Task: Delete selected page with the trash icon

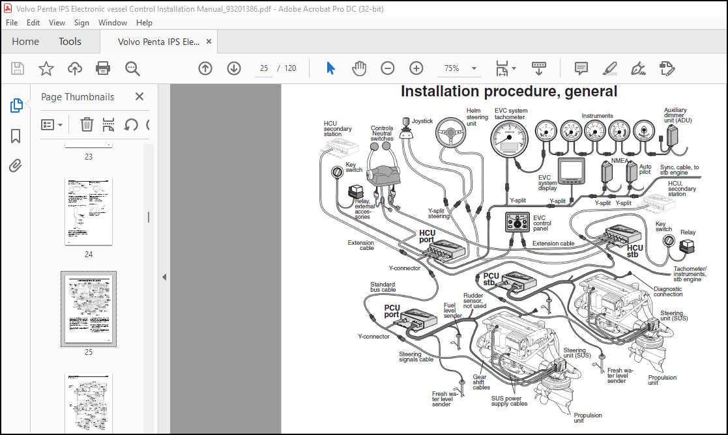Action: pyautogui.click(x=87, y=125)
